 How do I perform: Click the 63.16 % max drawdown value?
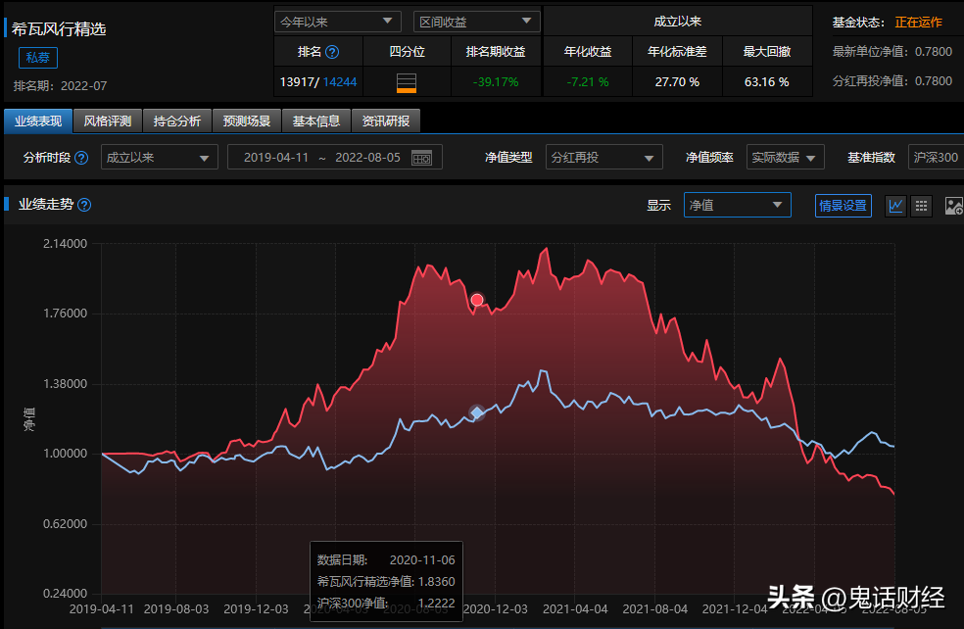click(767, 82)
